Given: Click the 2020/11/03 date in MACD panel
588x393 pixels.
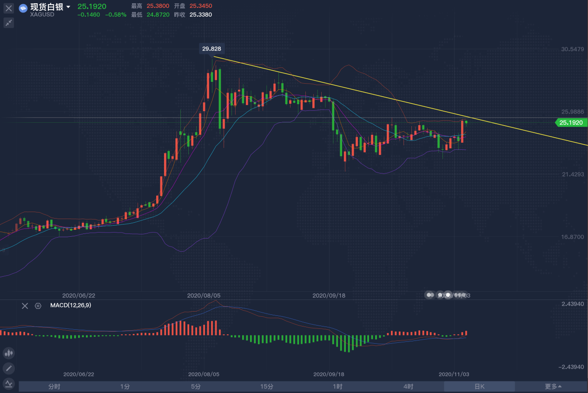Looking at the screenshot, I should click(x=455, y=374).
